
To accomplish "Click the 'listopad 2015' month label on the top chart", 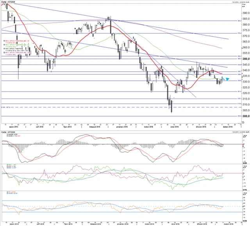I will 95,127.
